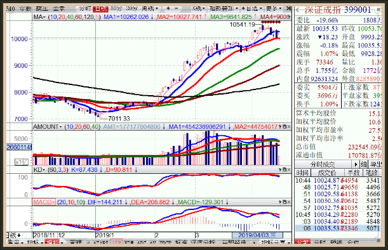
Task: Open the toolbar overflow arrows icon
Action: 288,8
